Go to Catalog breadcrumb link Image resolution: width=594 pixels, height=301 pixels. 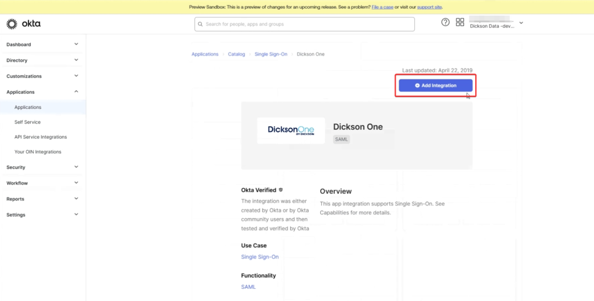pyautogui.click(x=236, y=54)
